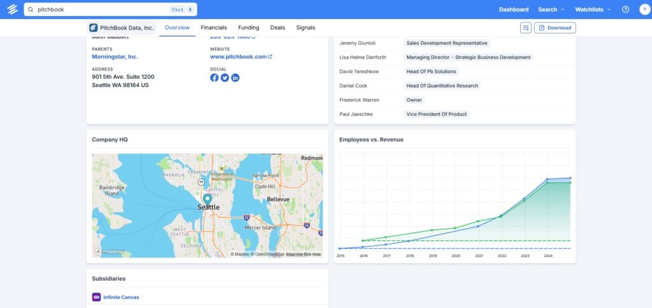Click the list settings icon beside Download
The image size is (652, 308).
[525, 28]
